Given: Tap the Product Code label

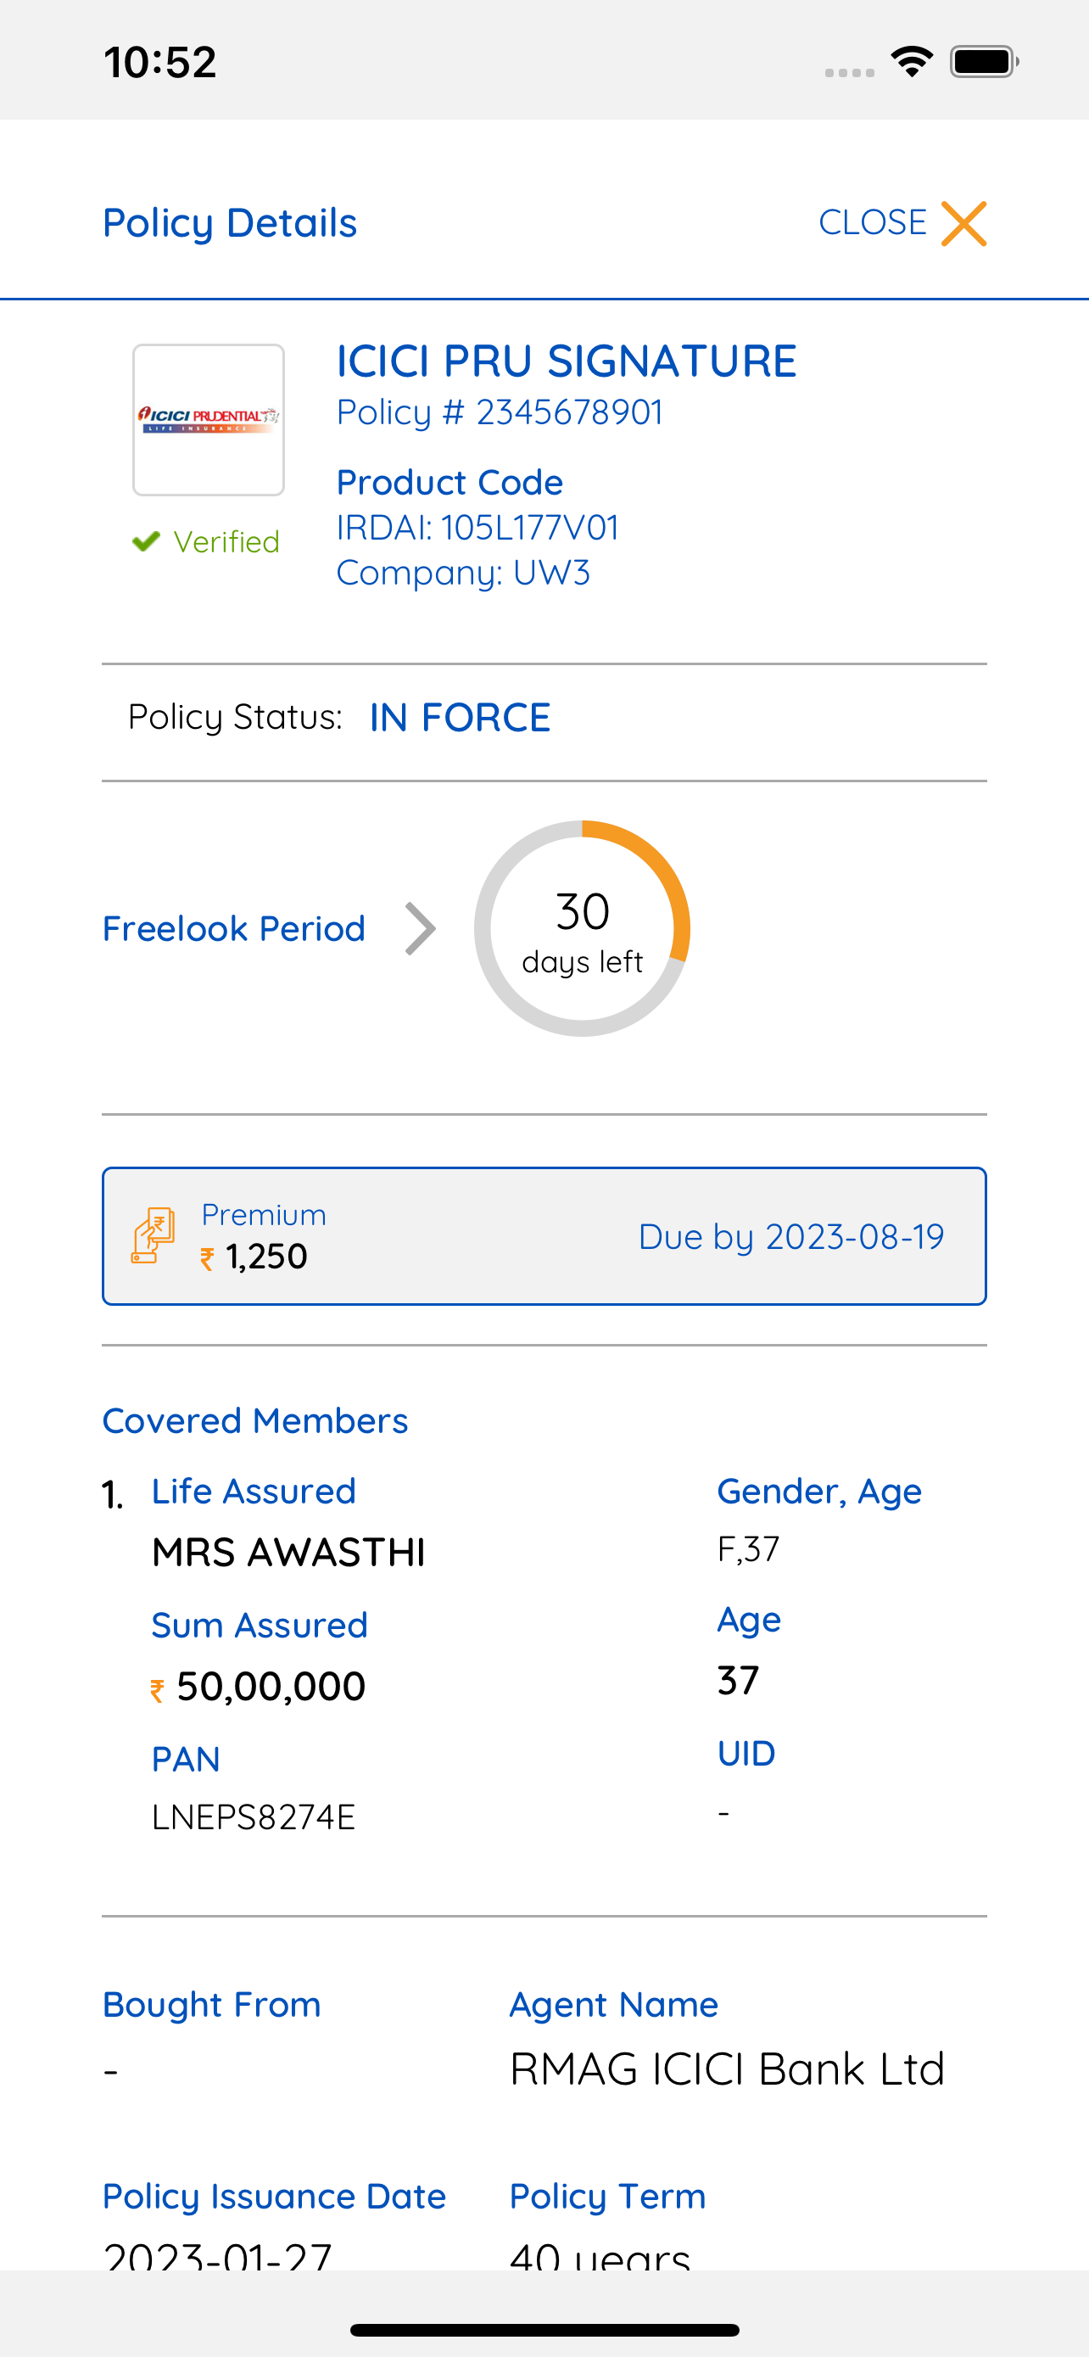Looking at the screenshot, I should 450,482.
